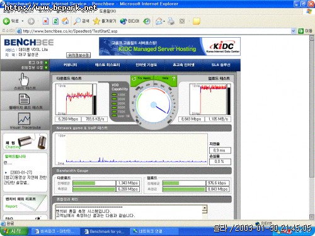Click the green 이동 Go button
This screenshot has width=315, height=236.
(x=305, y=31)
